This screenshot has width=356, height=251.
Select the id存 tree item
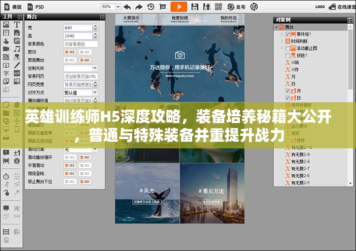coord(292,70)
